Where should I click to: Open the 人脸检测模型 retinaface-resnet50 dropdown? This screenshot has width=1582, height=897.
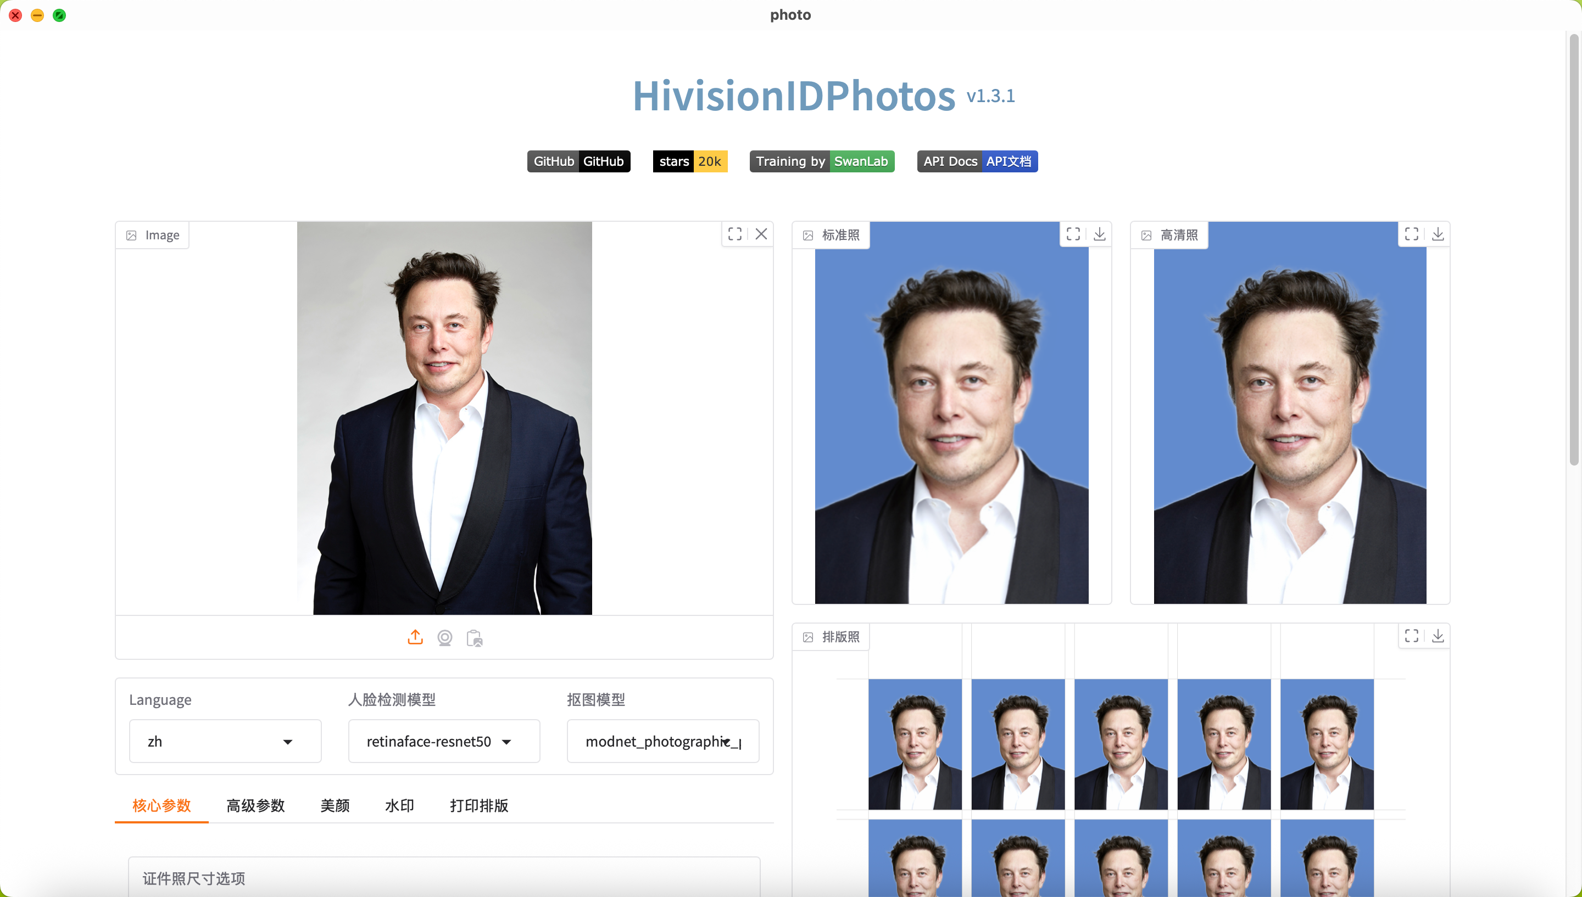coord(444,741)
